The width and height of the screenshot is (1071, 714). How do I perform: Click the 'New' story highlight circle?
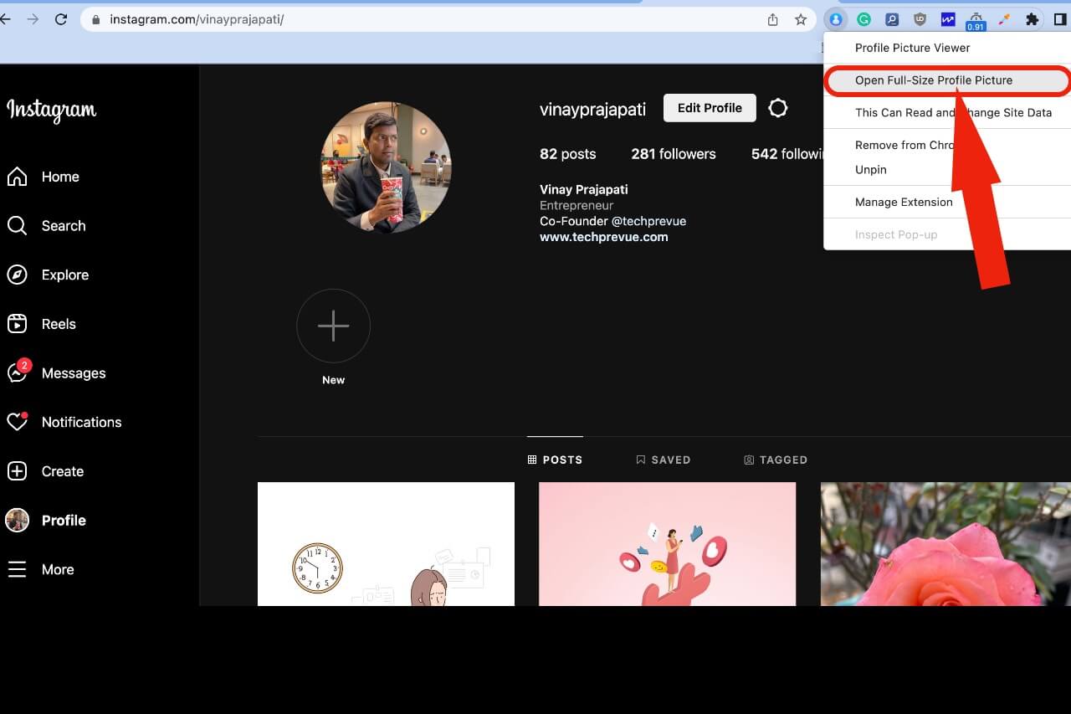click(x=333, y=326)
